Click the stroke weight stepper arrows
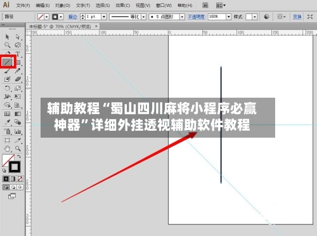The width and height of the screenshot is (317, 236). 82,16
